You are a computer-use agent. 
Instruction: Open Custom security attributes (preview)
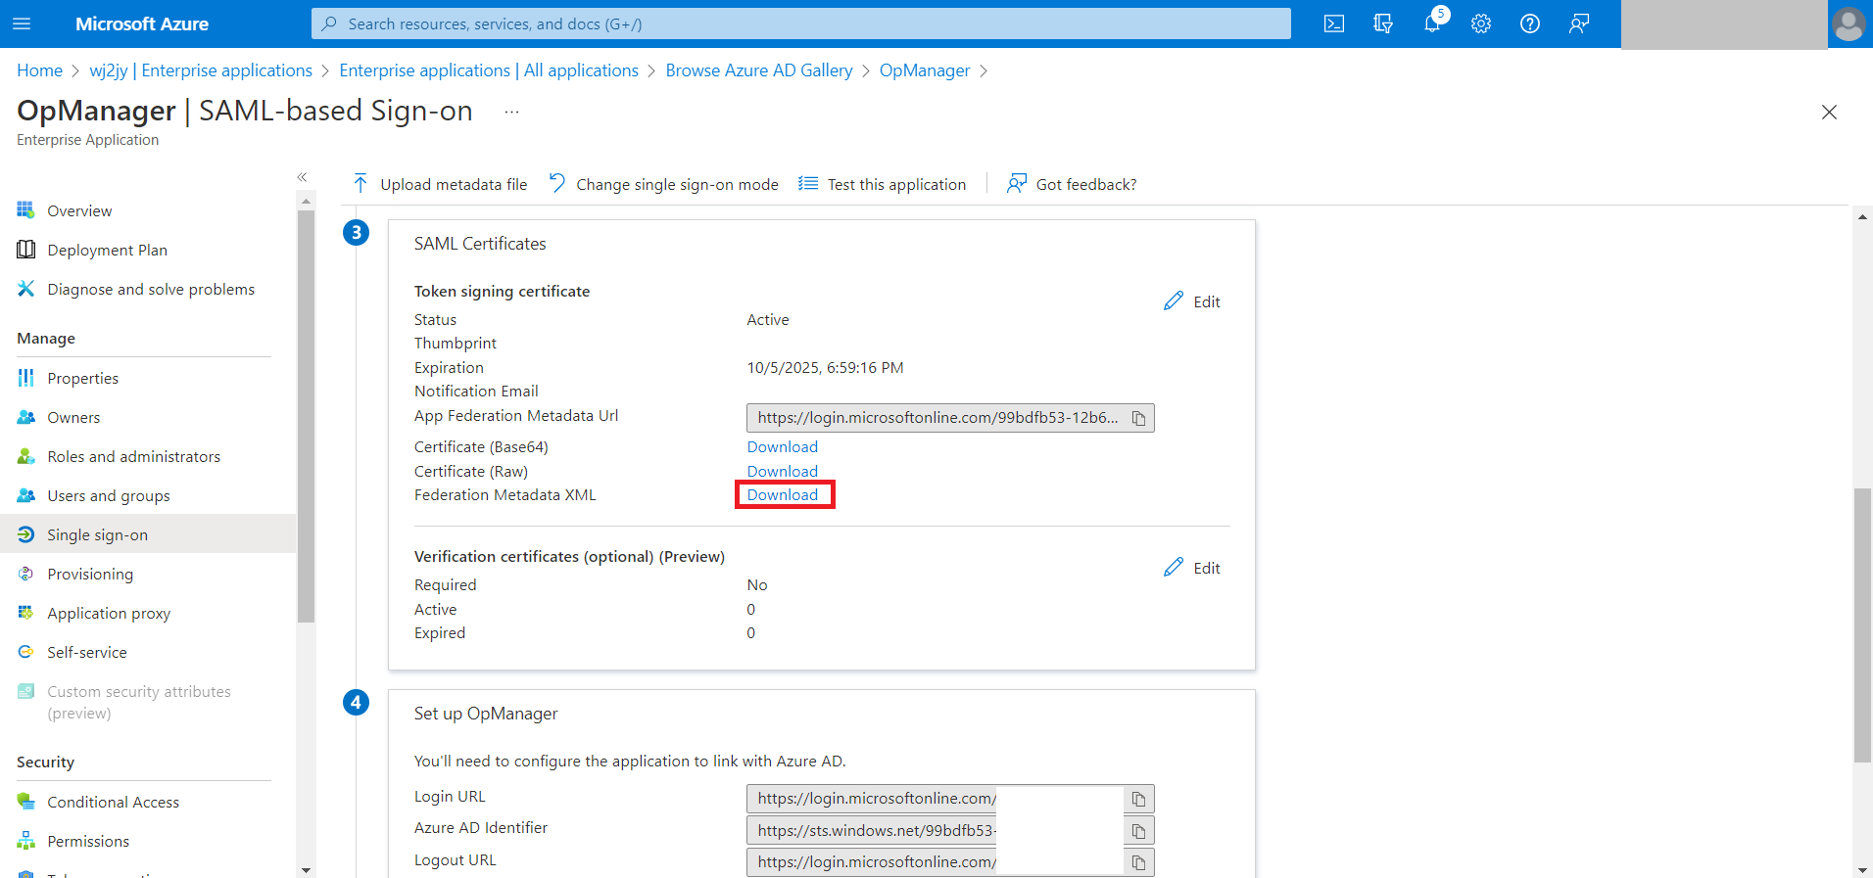pos(138,702)
